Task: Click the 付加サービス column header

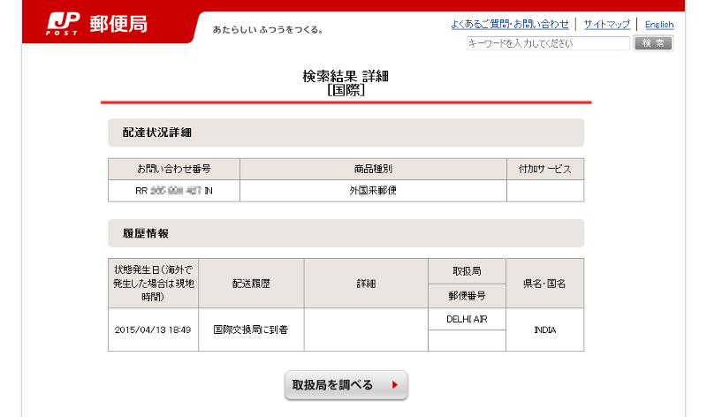Action: coord(544,168)
